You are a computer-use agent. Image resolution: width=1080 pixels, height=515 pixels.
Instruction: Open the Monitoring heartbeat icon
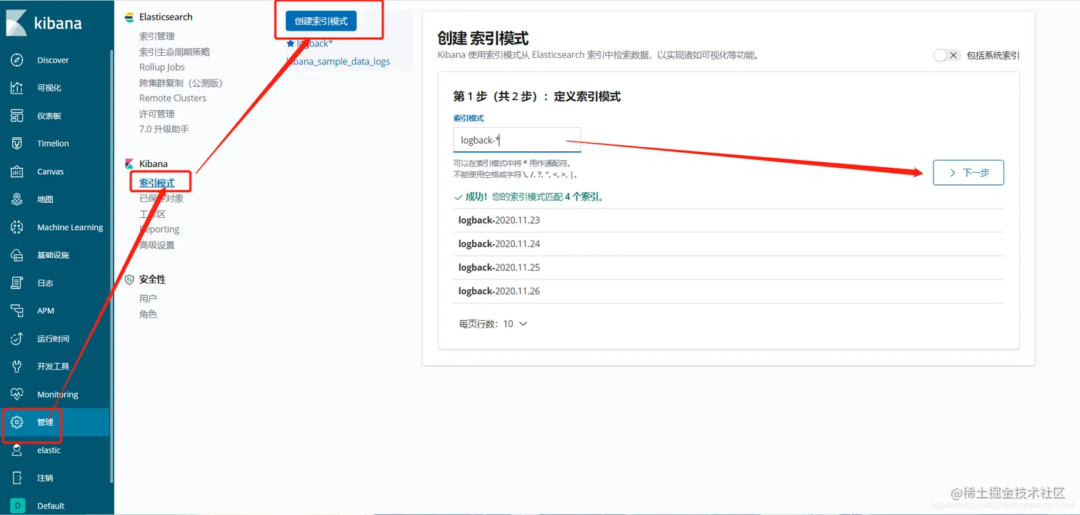point(17,394)
